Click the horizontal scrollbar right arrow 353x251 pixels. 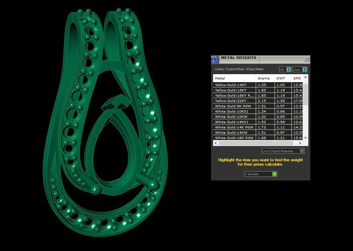300,143
